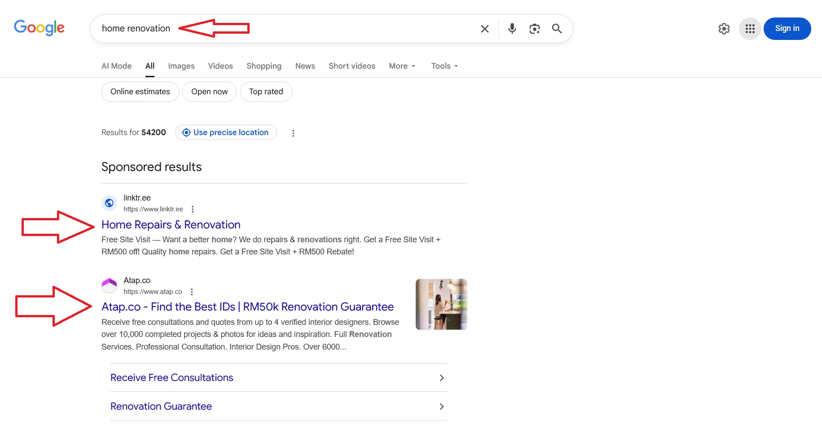The width and height of the screenshot is (822, 433).
Task: Expand the Receive Free Consultations row
Action: 278,378
